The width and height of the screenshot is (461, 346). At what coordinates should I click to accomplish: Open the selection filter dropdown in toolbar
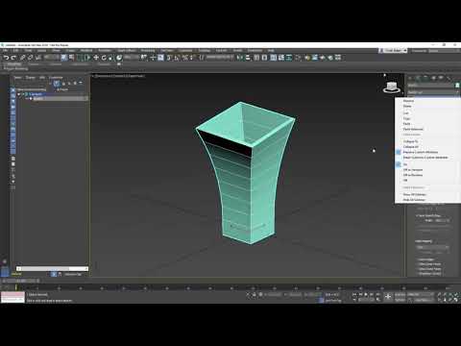[51, 58]
